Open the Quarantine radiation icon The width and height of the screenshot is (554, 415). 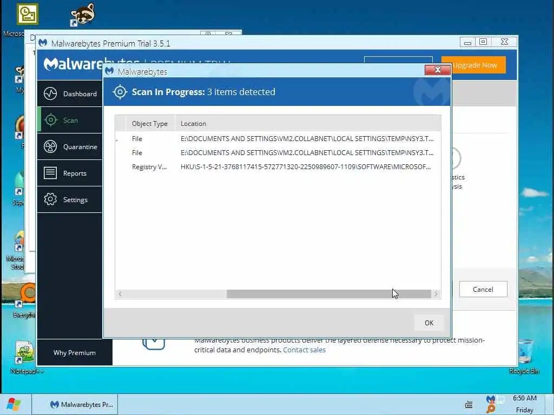[x=50, y=146]
